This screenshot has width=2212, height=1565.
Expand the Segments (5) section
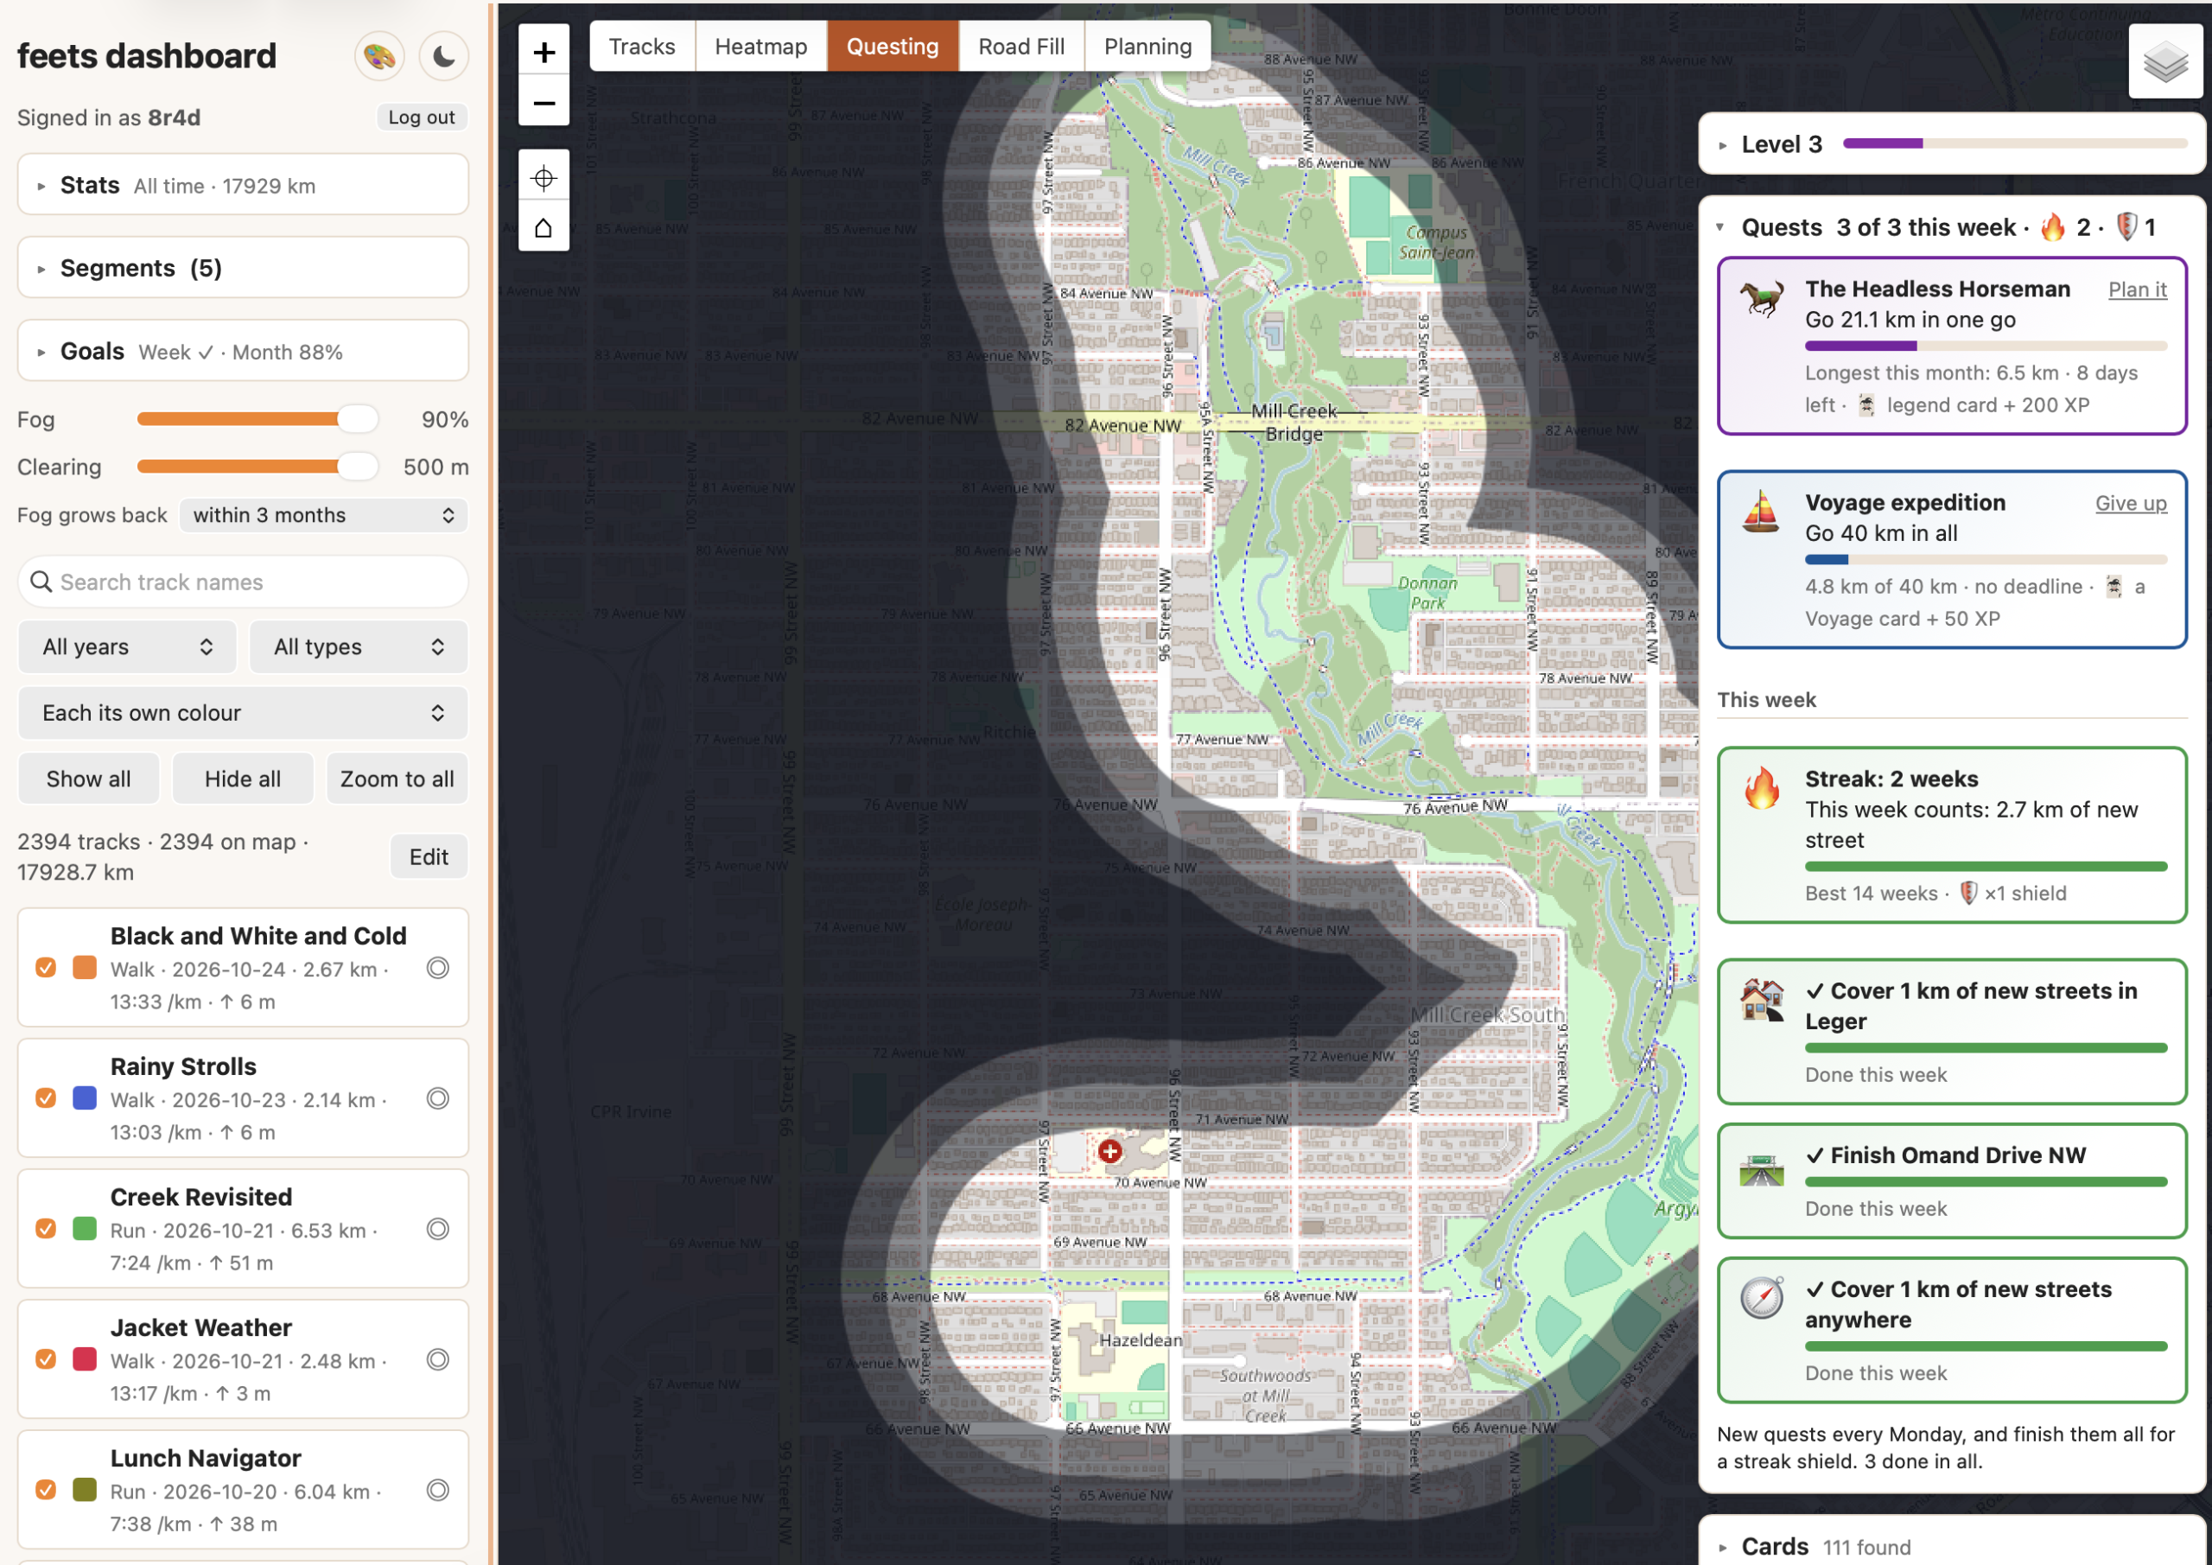[x=243, y=268]
